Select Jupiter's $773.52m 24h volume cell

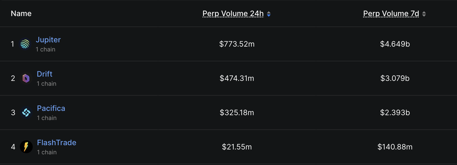(x=237, y=44)
